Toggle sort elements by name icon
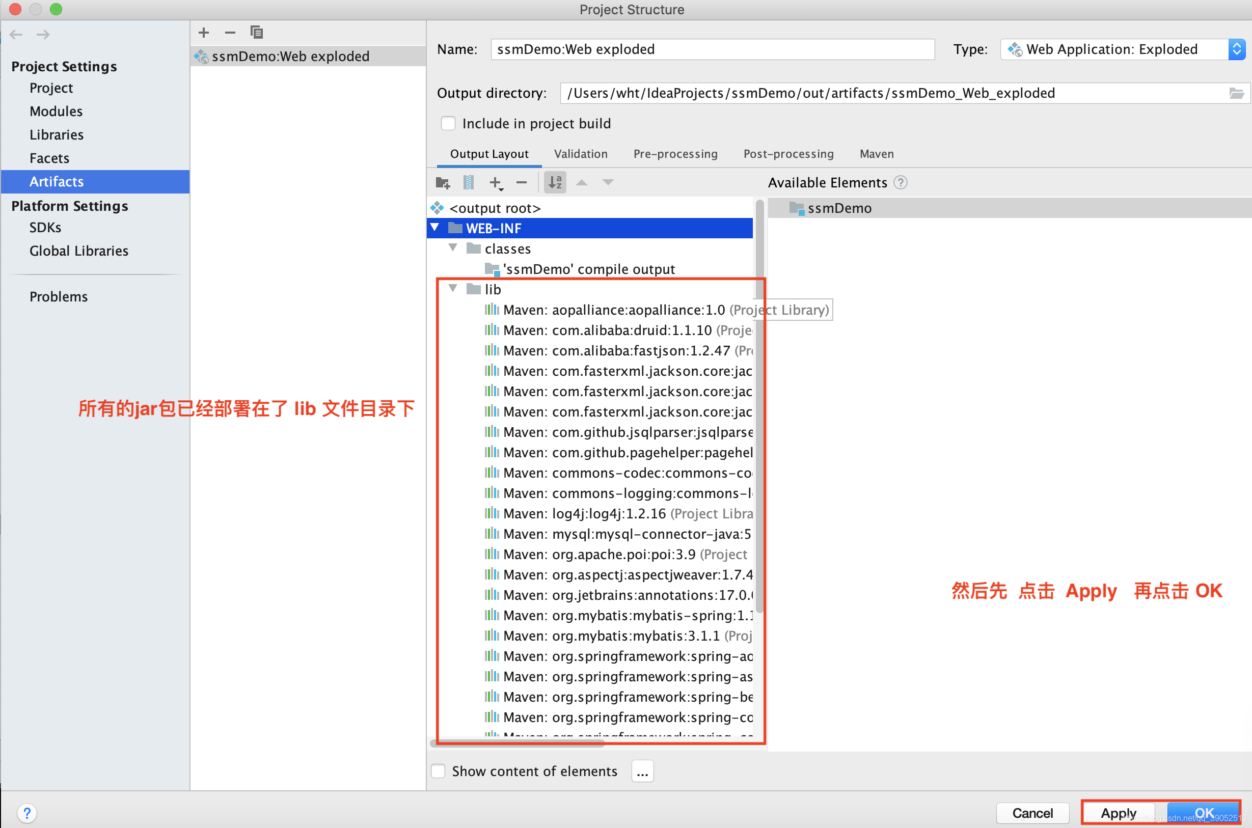1252x828 pixels. tap(555, 183)
